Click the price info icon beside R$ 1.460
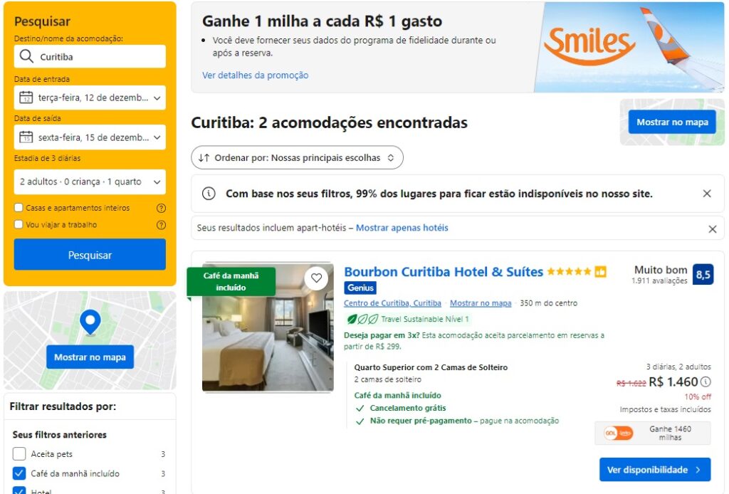This screenshot has width=729, height=494. [706, 382]
